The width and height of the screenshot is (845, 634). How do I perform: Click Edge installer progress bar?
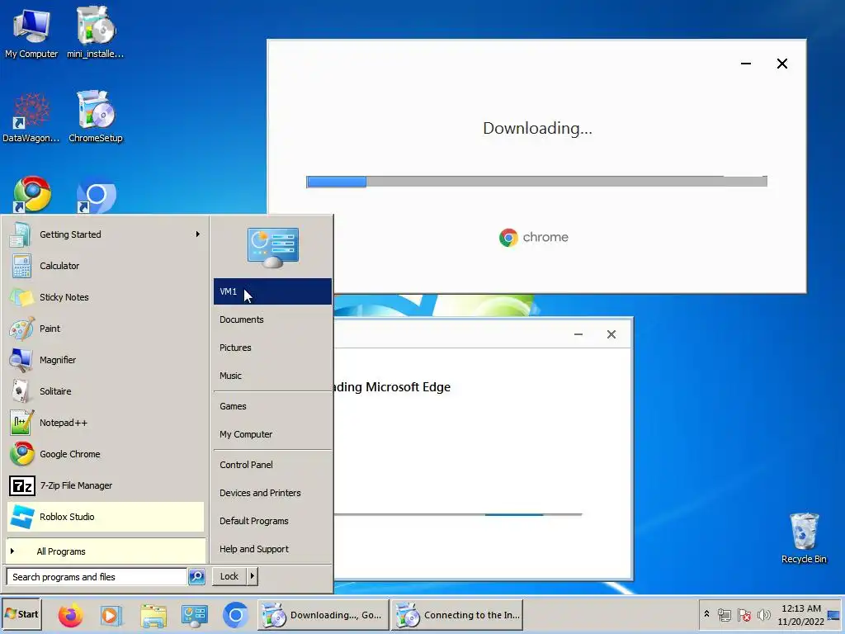[458, 515]
